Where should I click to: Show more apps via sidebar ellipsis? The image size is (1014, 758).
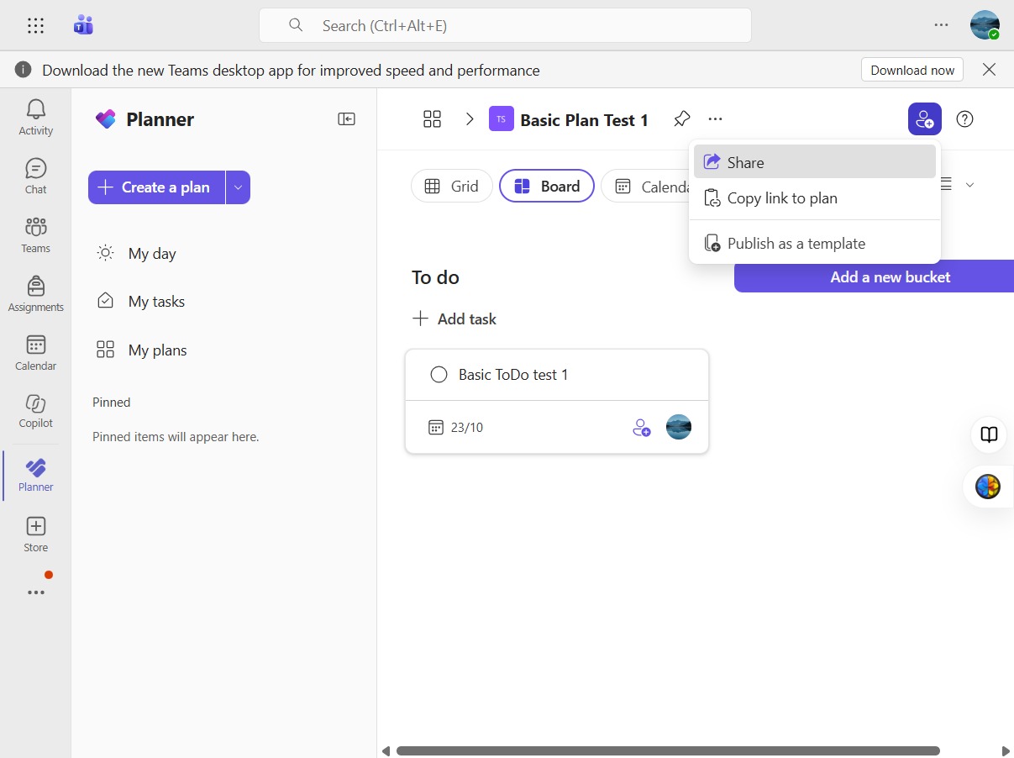(x=35, y=592)
